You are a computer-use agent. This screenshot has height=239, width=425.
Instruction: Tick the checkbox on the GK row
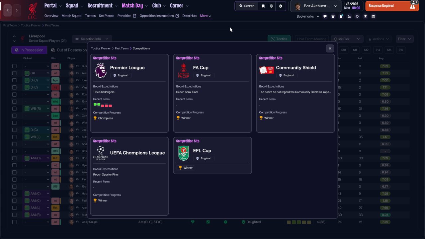[14, 73]
